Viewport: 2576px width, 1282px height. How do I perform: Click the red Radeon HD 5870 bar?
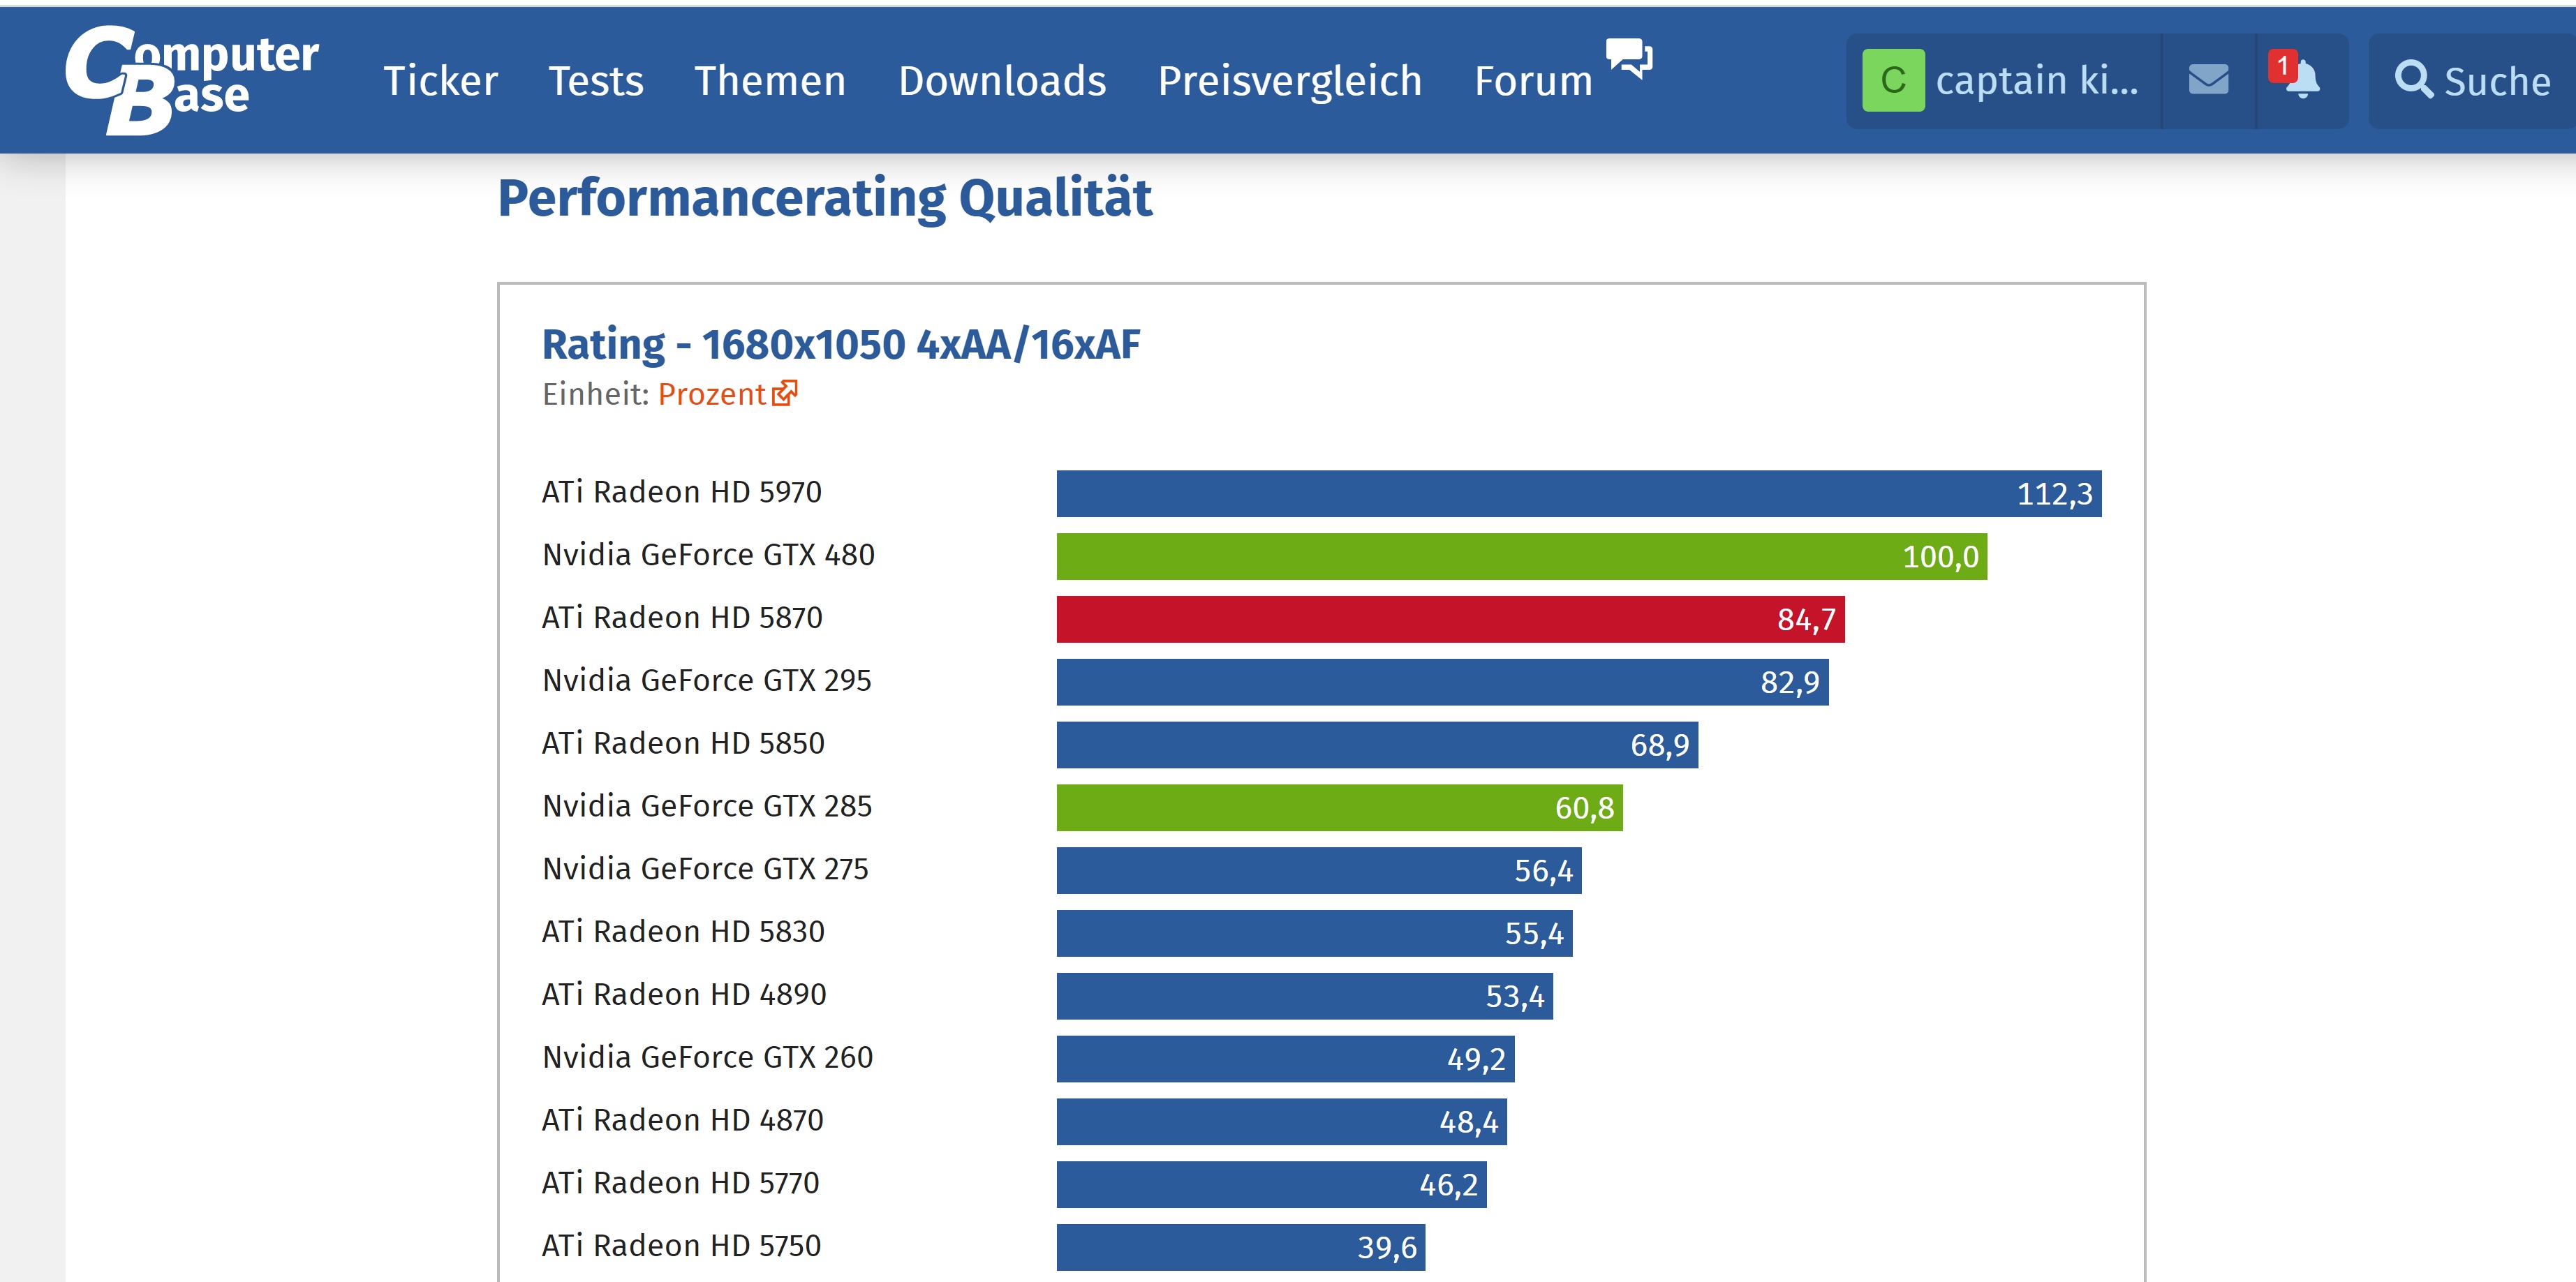pos(1450,619)
